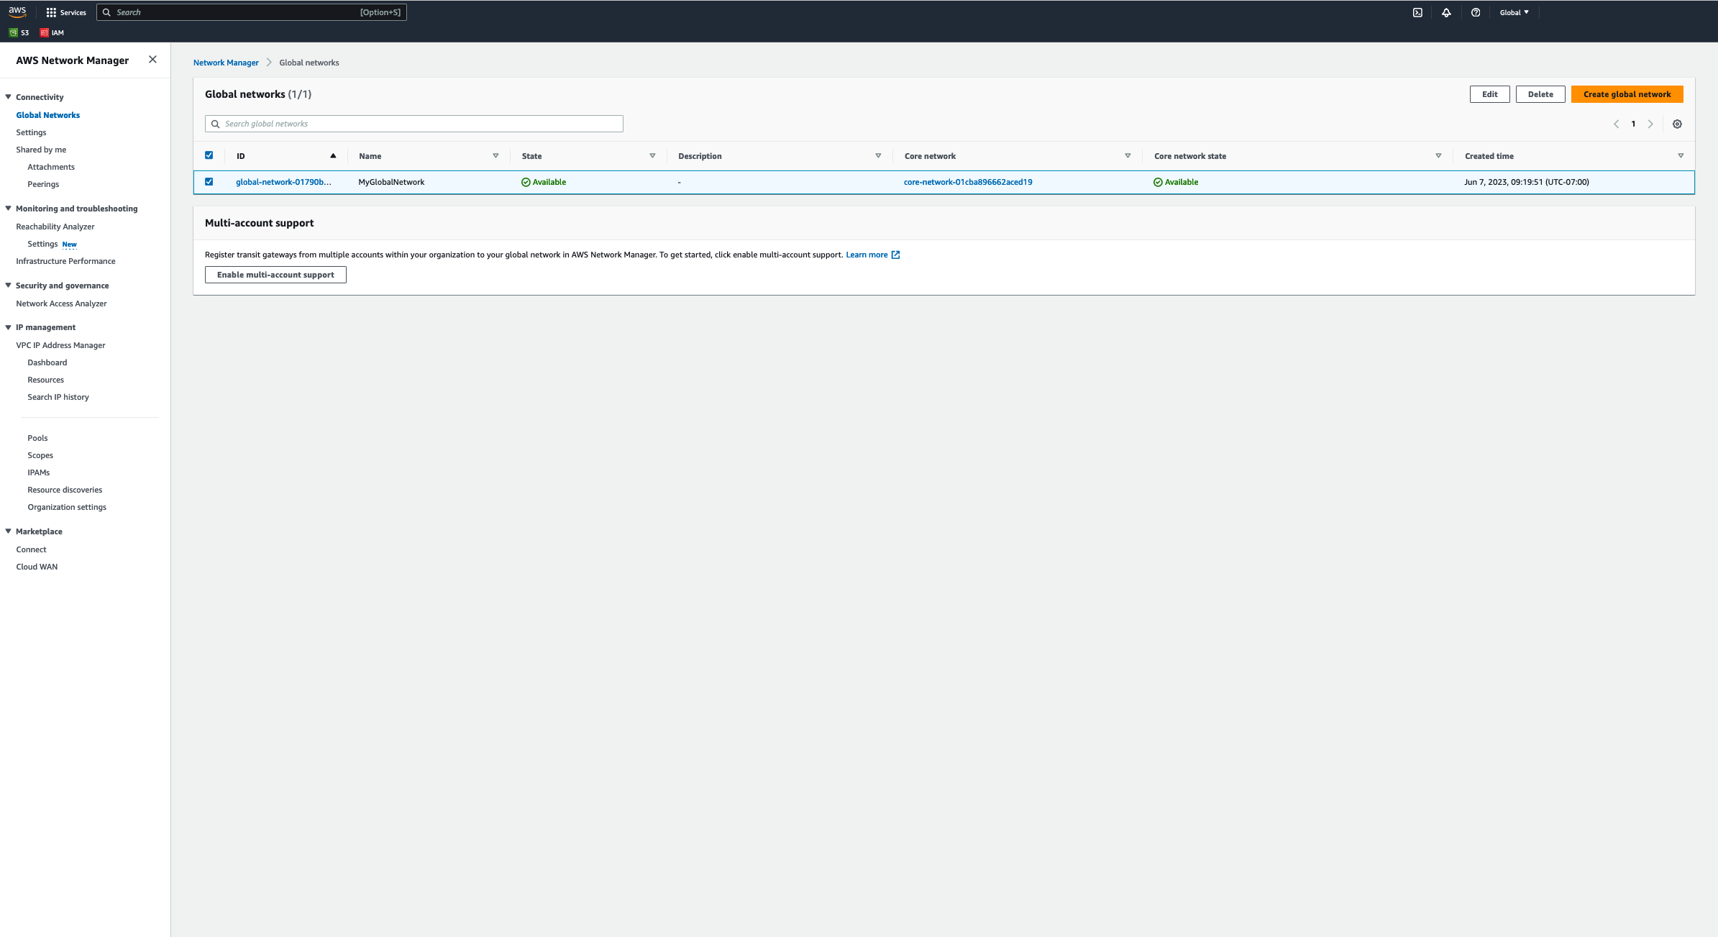
Task: Open the Global region dropdown
Action: click(1514, 12)
